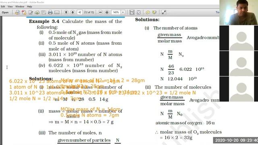Image resolution: width=258 pixels, height=145 pixels.
Task: Click 'The number of molecules' text
Action: click(183, 87)
